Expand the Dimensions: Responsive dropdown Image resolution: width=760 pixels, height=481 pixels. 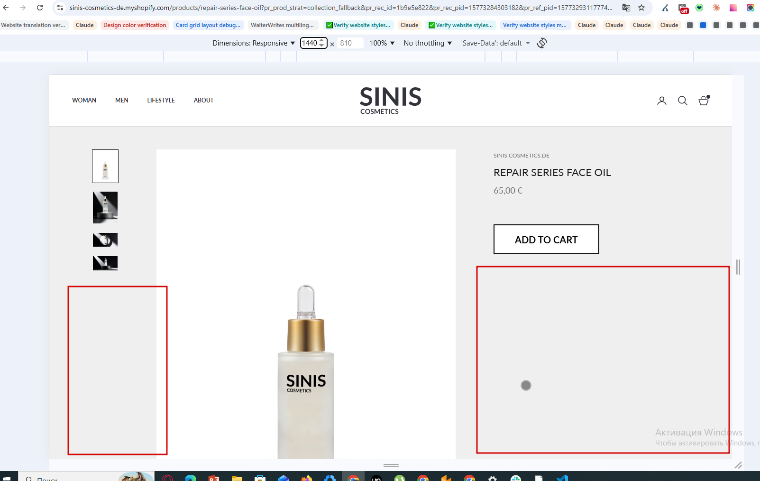coord(254,43)
